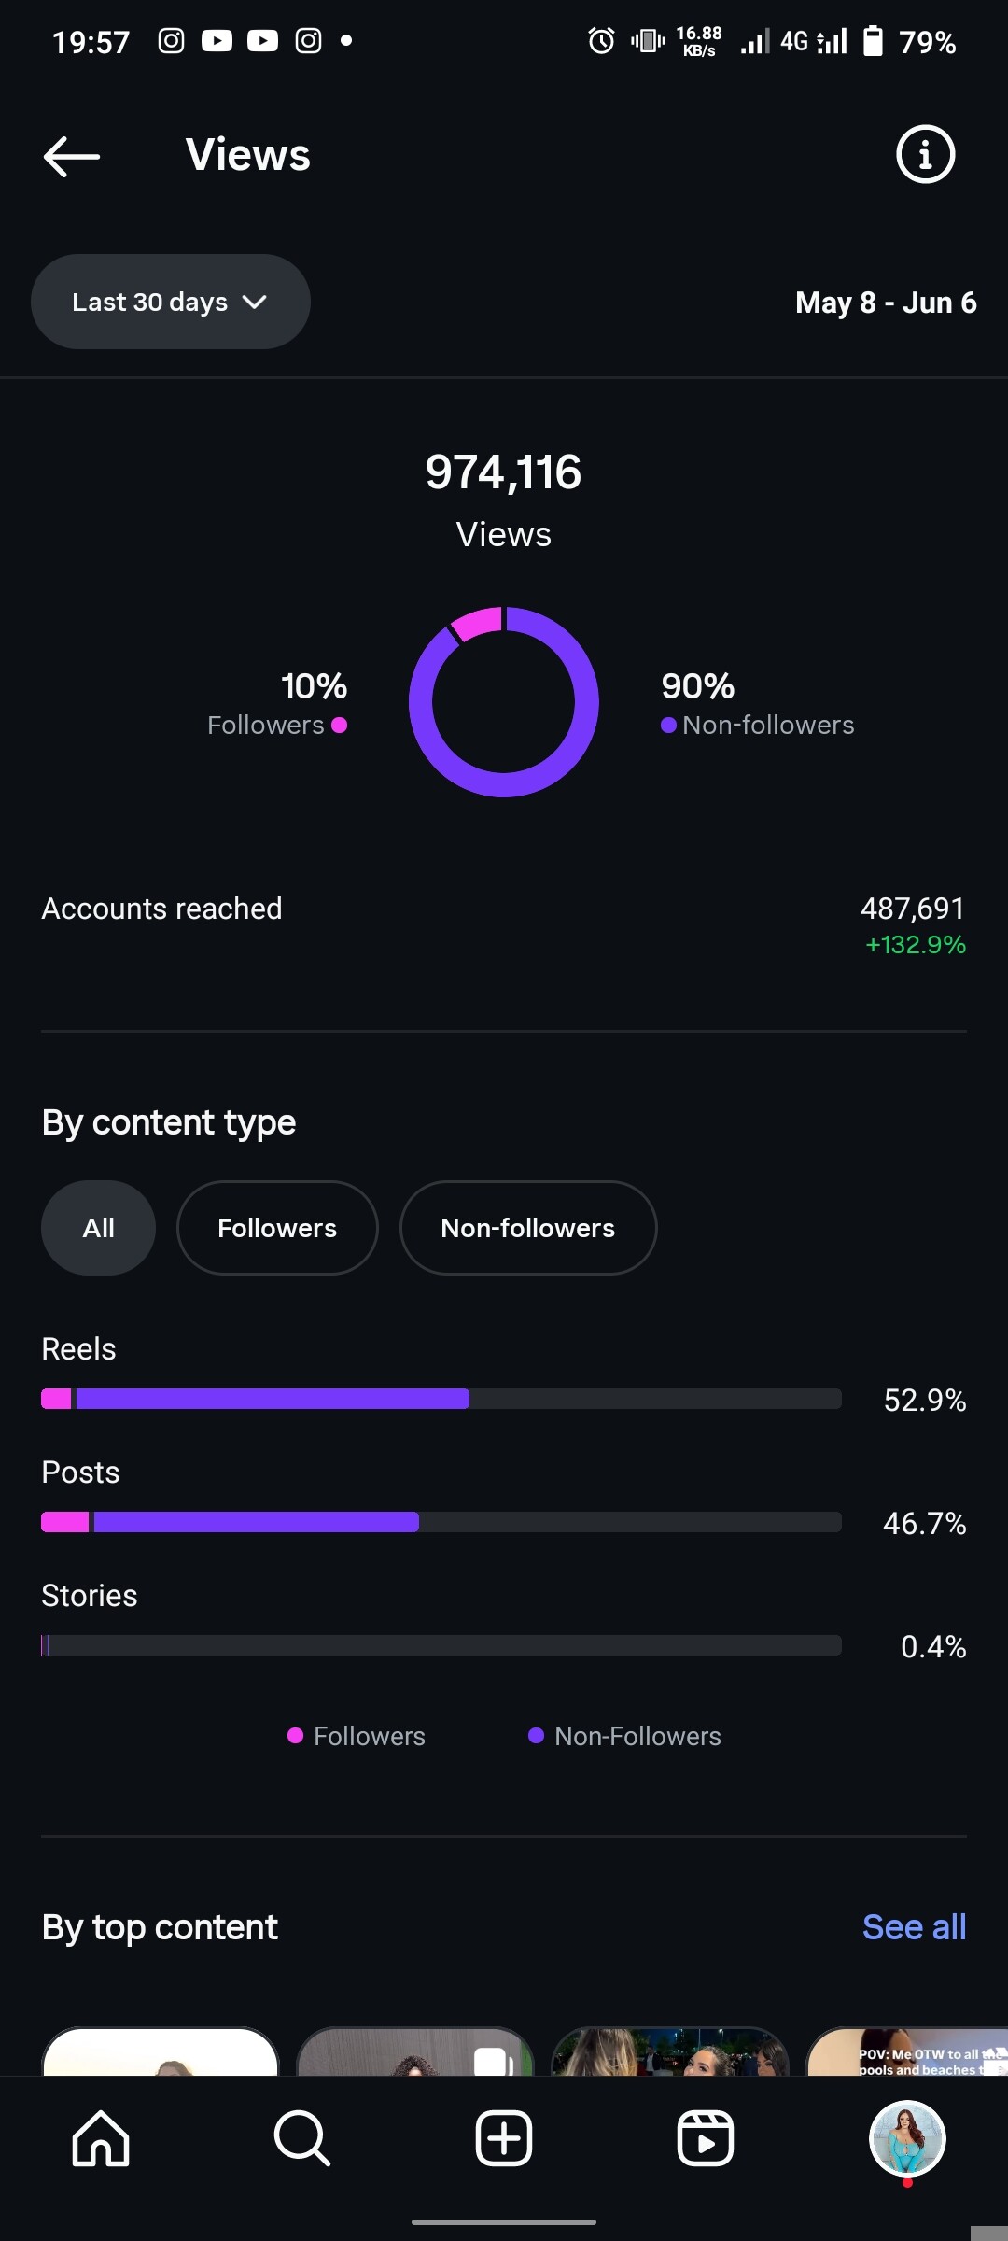Viewport: 1008px width, 2241px height.
Task: Tap the Posts percentage bar
Action: point(441,1521)
